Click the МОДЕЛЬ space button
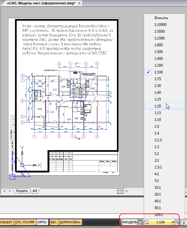Screen dimensions: 187x228 (x=130, y=222)
